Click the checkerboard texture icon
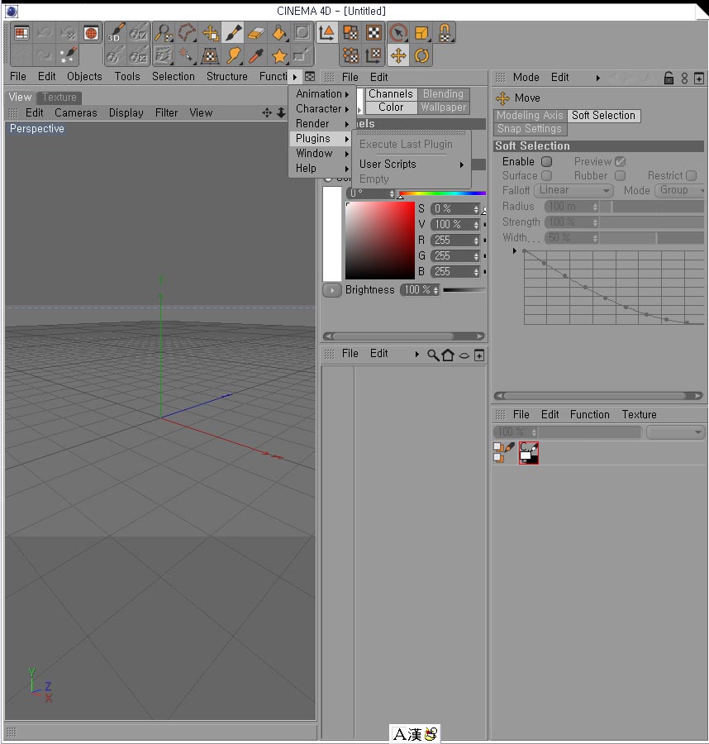The width and height of the screenshot is (709, 744). pos(374,33)
